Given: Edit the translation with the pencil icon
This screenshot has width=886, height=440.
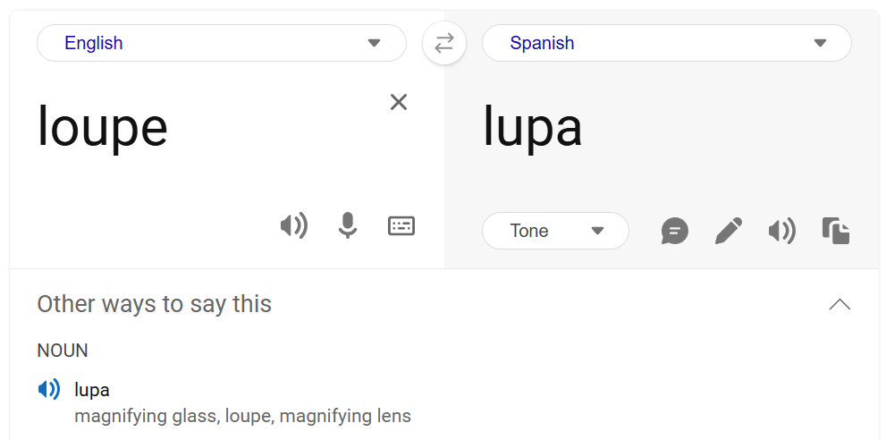Looking at the screenshot, I should (x=729, y=232).
